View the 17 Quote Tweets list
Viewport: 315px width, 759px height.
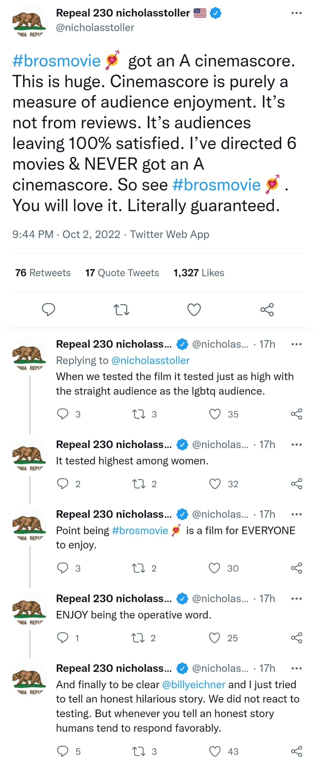[122, 273]
